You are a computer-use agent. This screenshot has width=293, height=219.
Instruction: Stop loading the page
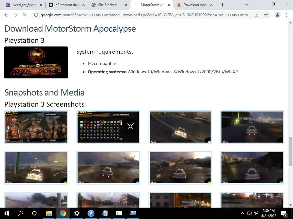coord(25,15)
